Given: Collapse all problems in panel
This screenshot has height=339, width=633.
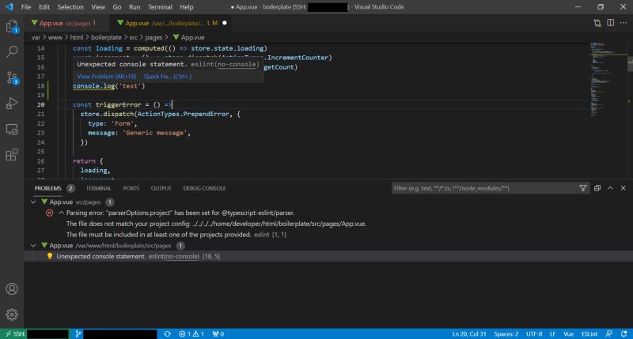Looking at the screenshot, I should 597,188.
